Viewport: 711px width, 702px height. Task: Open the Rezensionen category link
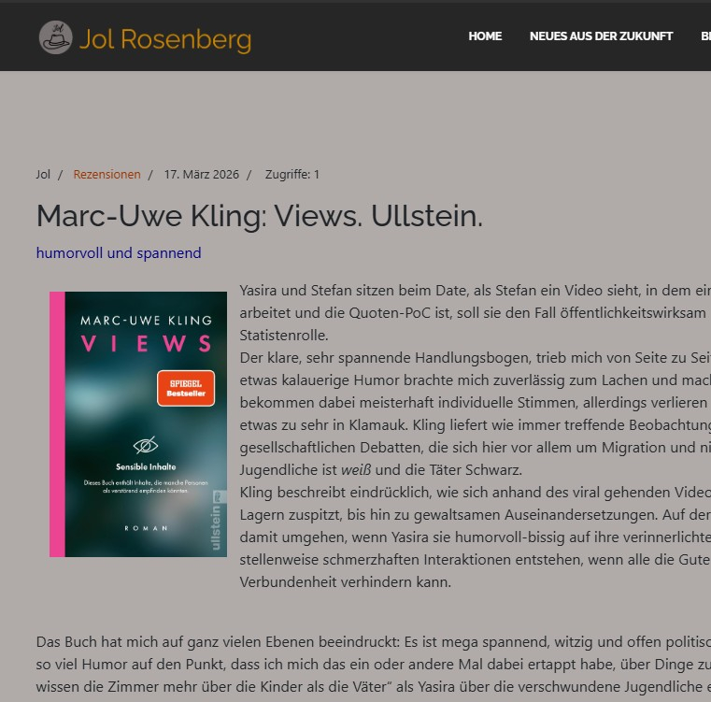tap(107, 174)
